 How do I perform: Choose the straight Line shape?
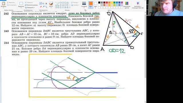pyautogui.click(x=56, y=3)
